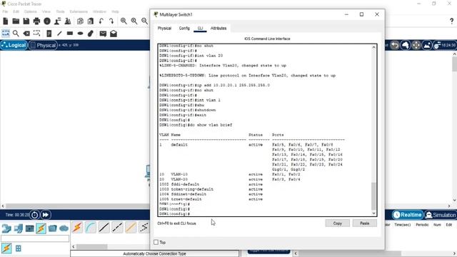Print using the printer toolbar icon
Image resolution: width=457 pixels, height=257 pixels.
point(36,21)
